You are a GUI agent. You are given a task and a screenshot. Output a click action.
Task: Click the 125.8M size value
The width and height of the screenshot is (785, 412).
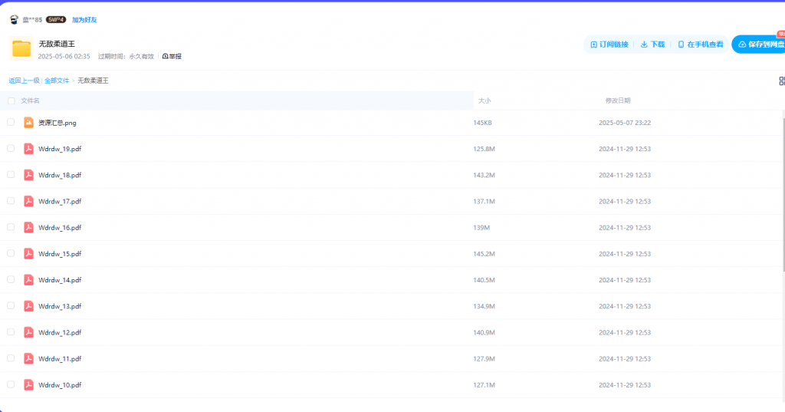pos(484,149)
